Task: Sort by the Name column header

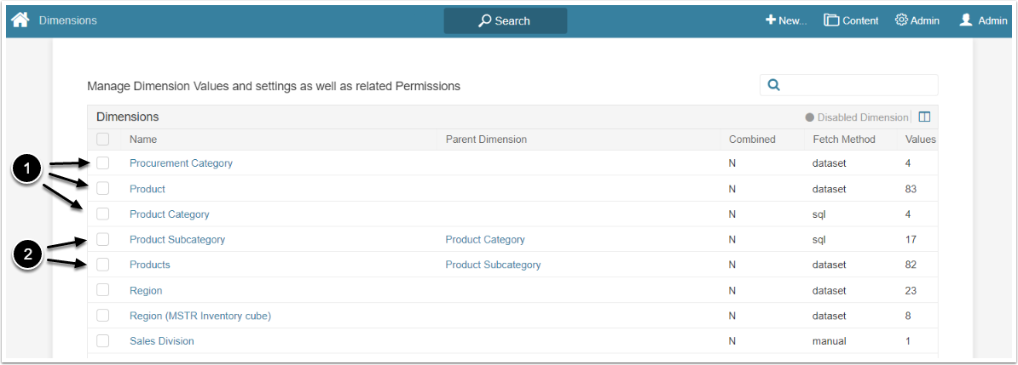Action: [143, 140]
